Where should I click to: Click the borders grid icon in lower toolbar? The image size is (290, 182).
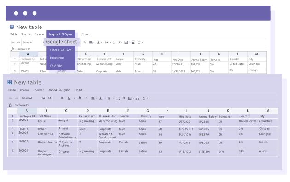130,98
